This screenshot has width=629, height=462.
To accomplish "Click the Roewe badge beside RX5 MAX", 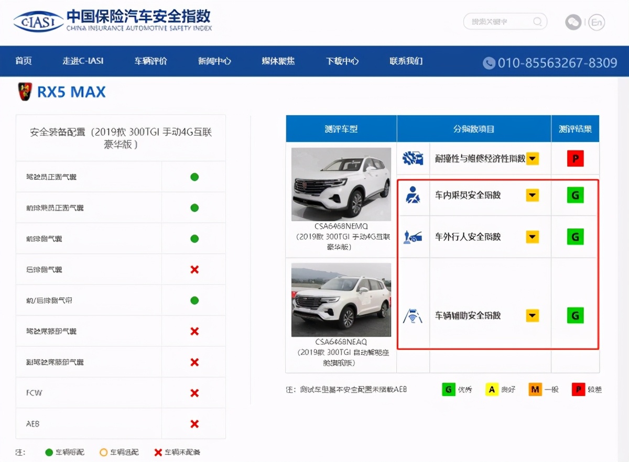I will click(23, 92).
